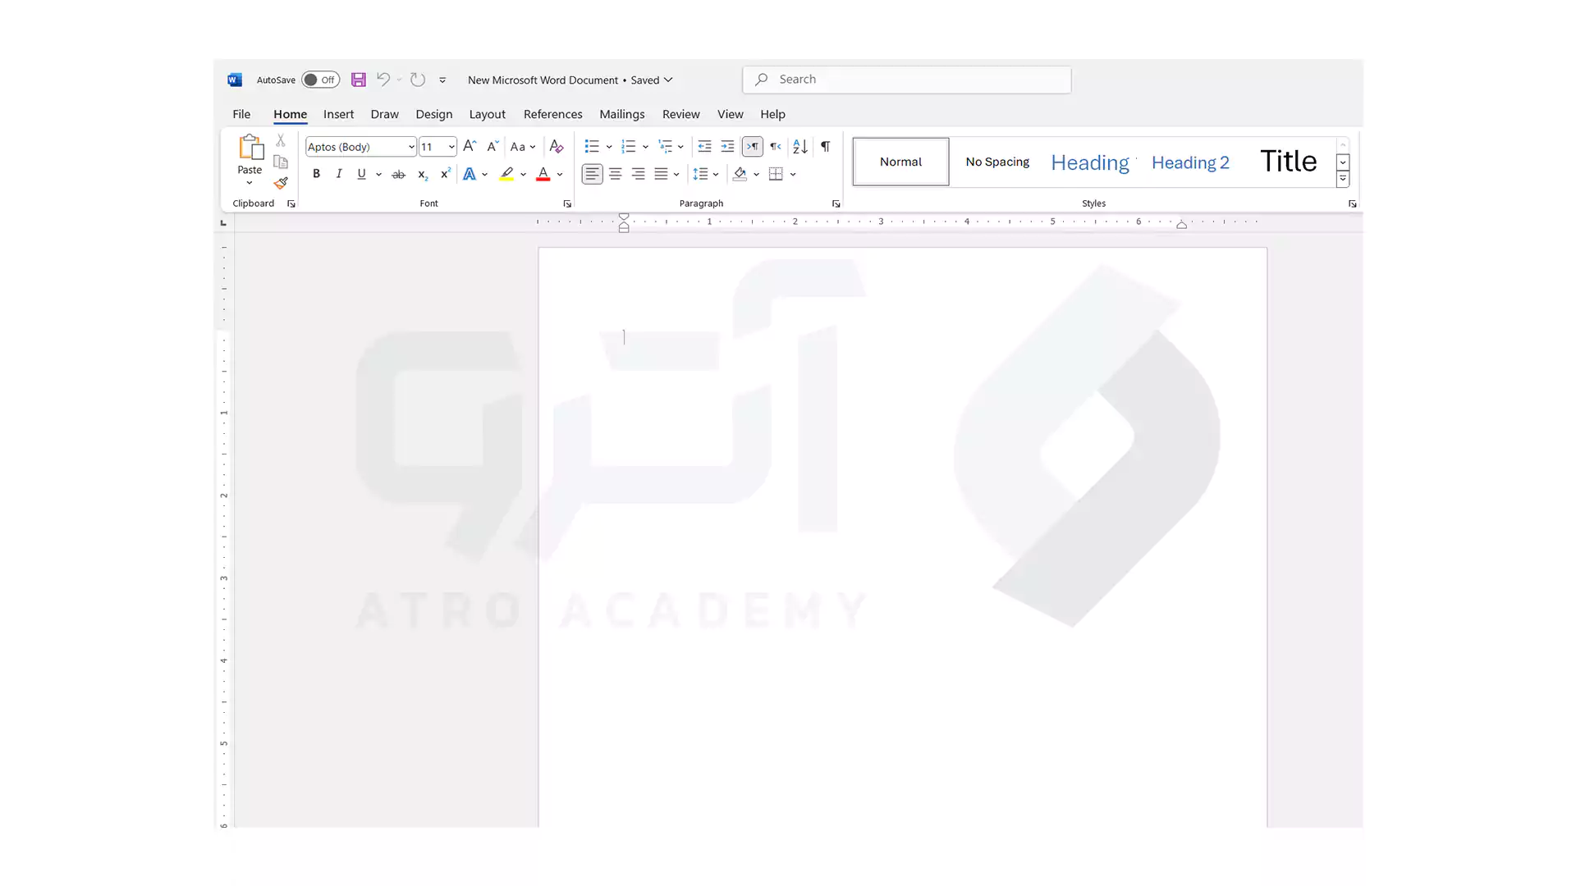Undo the last action
Image resolution: width=1576 pixels, height=886 pixels.
(x=383, y=80)
